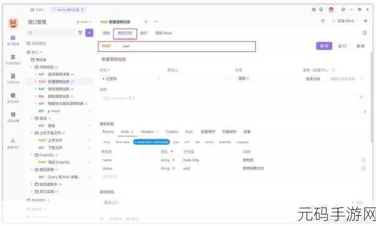The image size is (376, 226).
Task: Open the Auth tab
Action: 189,131
